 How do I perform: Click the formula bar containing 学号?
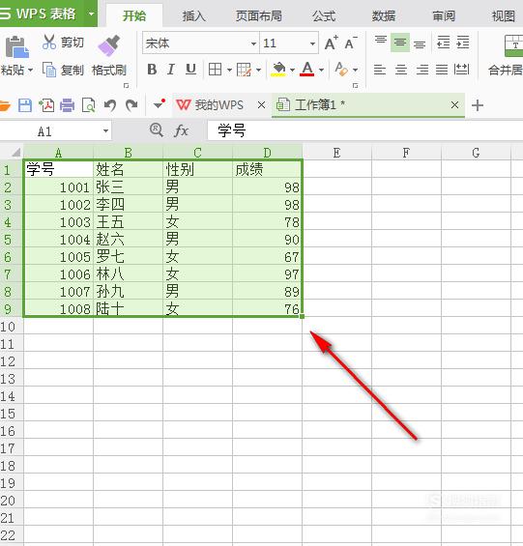pyautogui.click(x=364, y=130)
